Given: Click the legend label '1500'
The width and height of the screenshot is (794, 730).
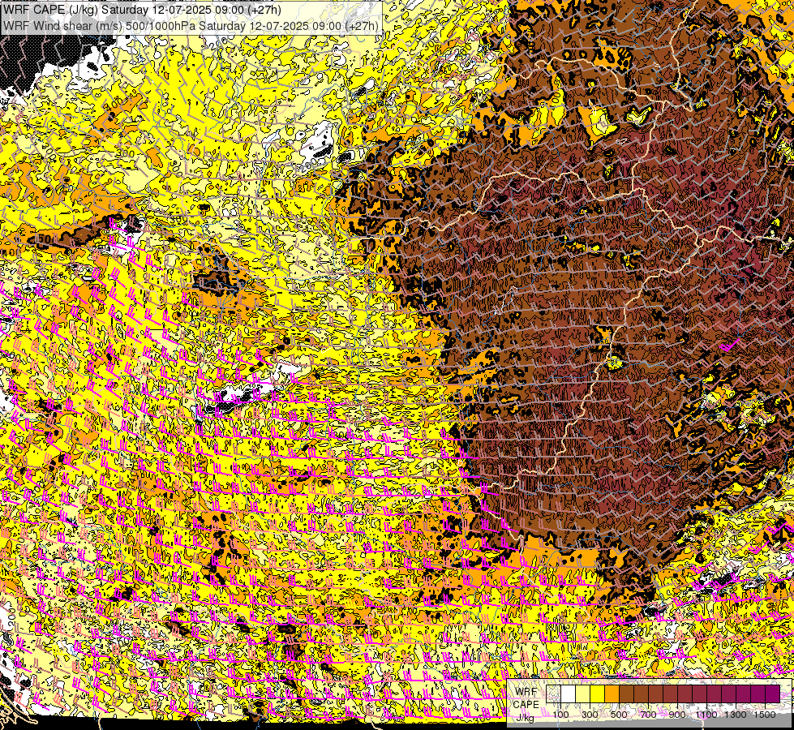Looking at the screenshot, I should pyautogui.click(x=765, y=715).
